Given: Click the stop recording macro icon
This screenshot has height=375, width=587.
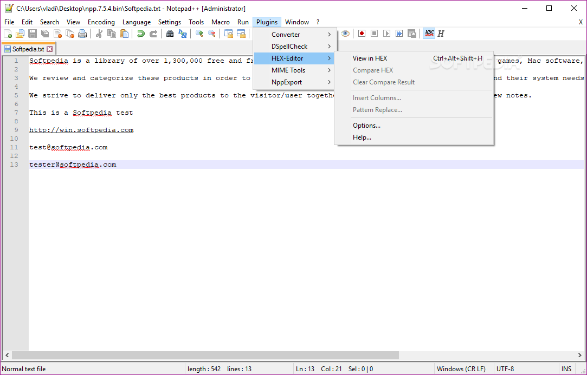Looking at the screenshot, I should coord(374,34).
